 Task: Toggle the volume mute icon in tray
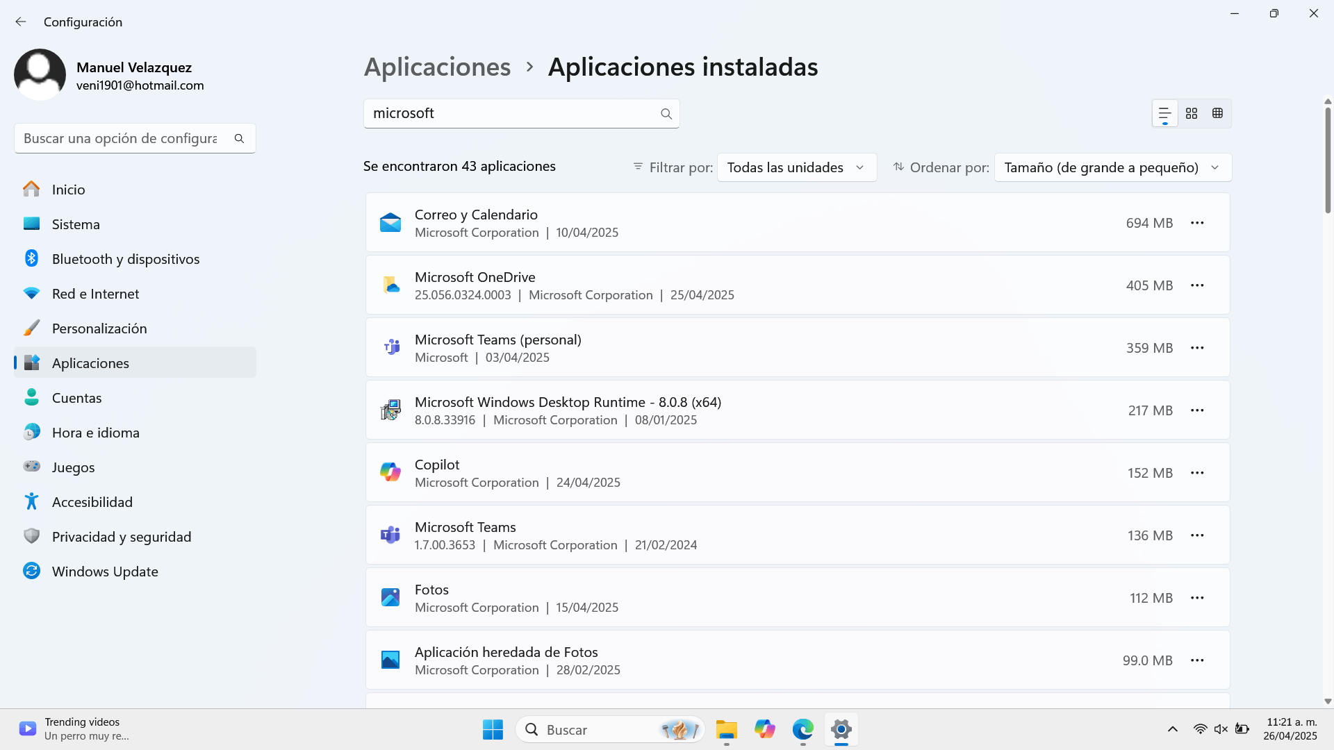pos(1221,729)
